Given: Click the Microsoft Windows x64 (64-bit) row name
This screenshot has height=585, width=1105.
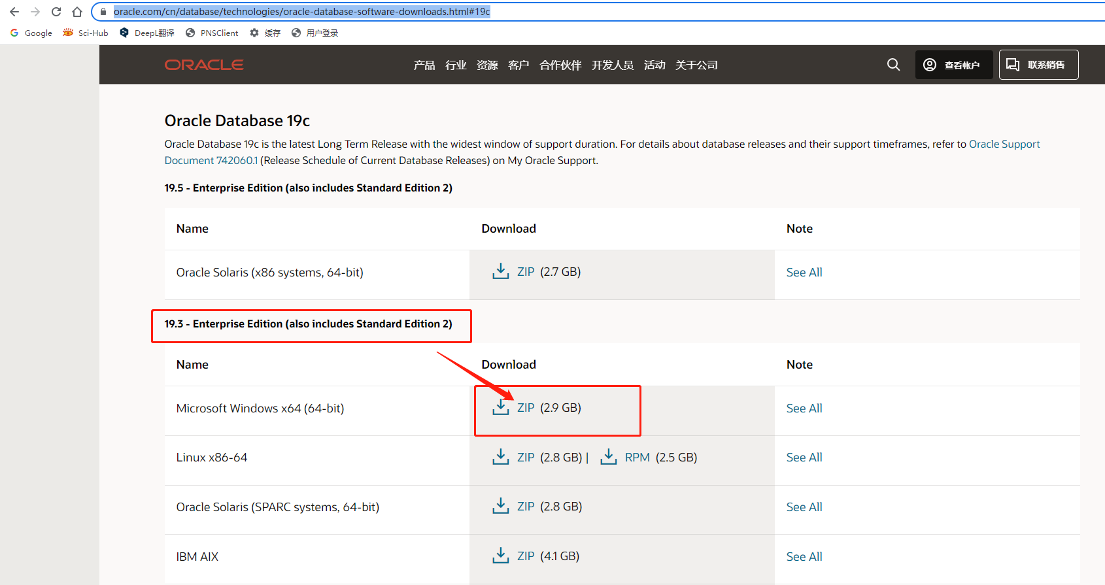Looking at the screenshot, I should pyautogui.click(x=260, y=409).
